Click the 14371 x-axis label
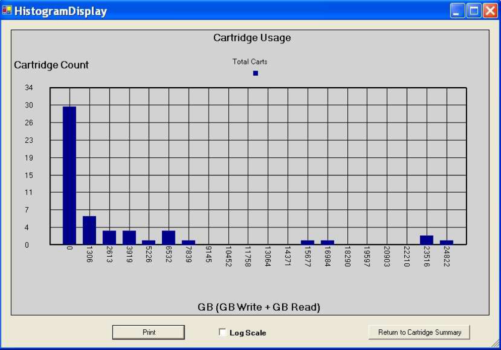Image resolution: width=501 pixels, height=350 pixels. click(288, 256)
